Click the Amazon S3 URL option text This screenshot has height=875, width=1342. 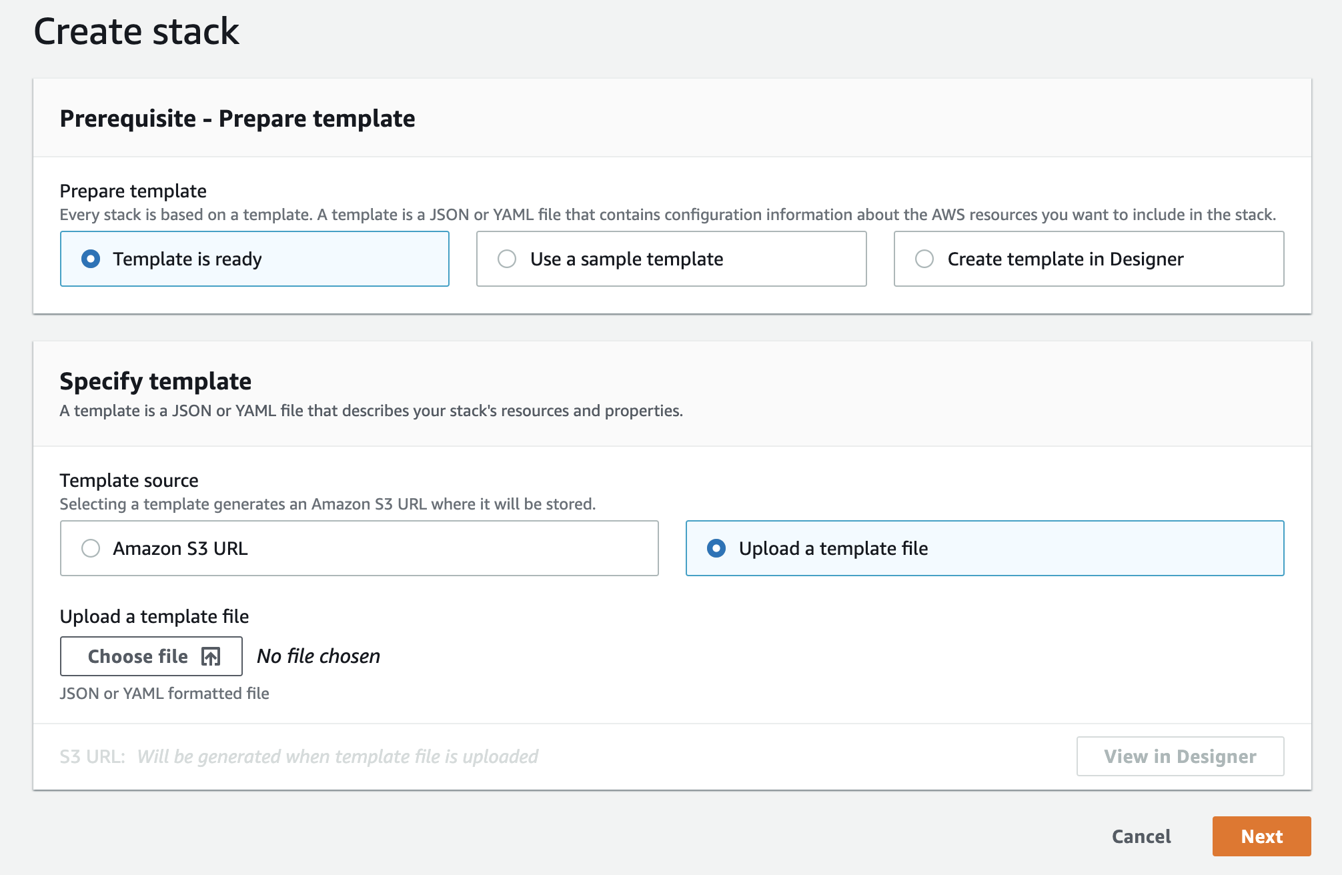(x=180, y=548)
